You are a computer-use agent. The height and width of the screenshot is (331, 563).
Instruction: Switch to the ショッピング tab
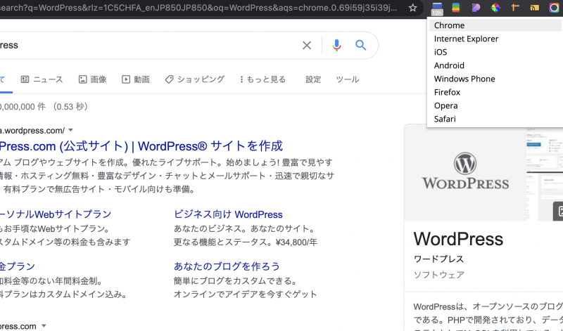pyautogui.click(x=195, y=79)
